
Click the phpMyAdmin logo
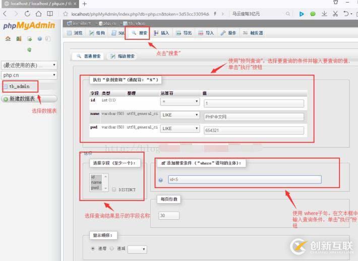point(29,25)
